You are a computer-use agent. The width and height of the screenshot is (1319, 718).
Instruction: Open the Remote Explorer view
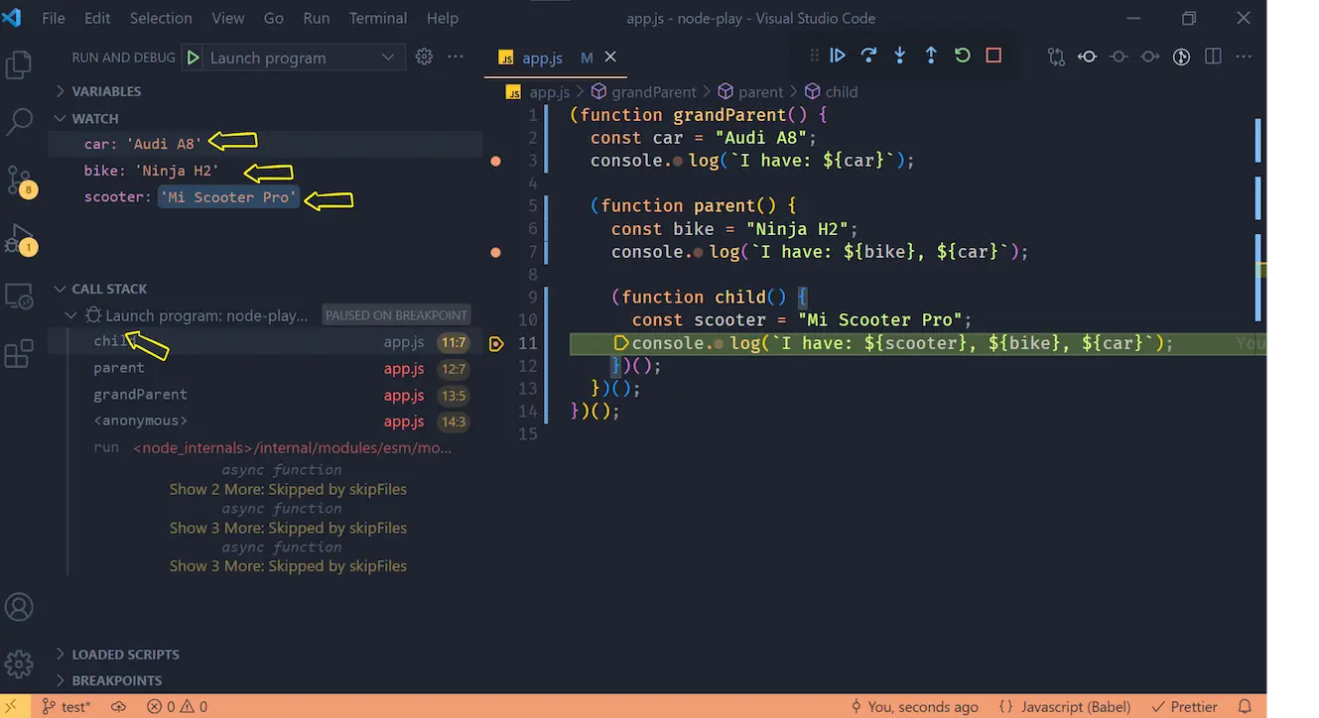pyautogui.click(x=20, y=297)
